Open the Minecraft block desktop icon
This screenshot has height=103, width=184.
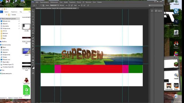tap(176, 65)
